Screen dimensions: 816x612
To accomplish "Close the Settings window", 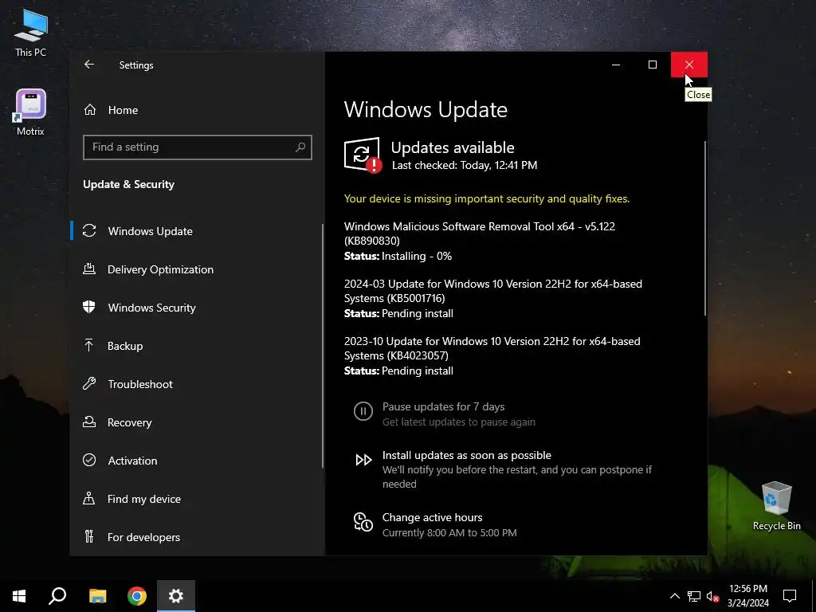I will [x=689, y=65].
